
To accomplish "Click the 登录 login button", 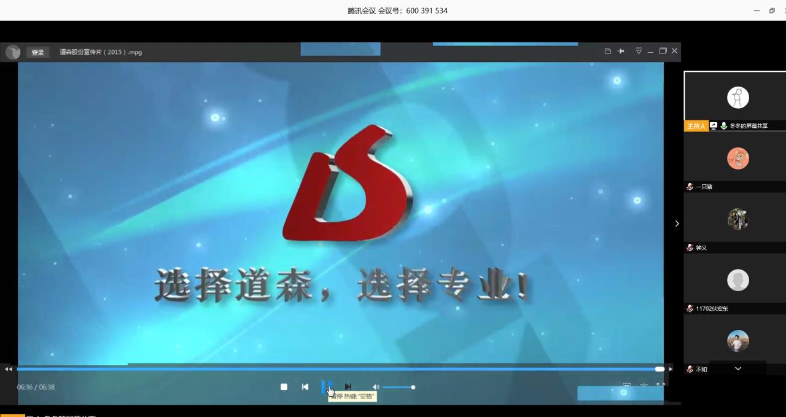I will click(38, 52).
